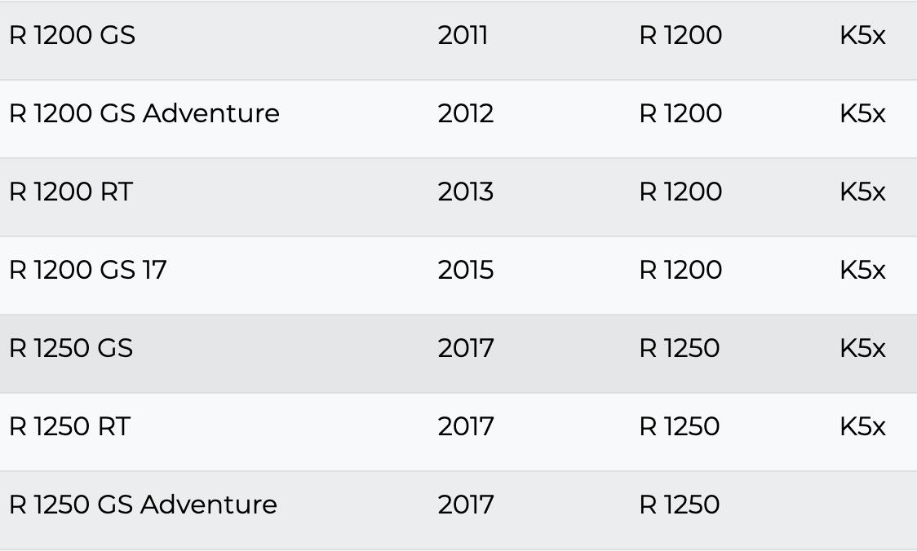Select the 2017 year in R 1250 RT row
Image resolution: width=917 pixels, height=551 pixels.
pos(465,426)
